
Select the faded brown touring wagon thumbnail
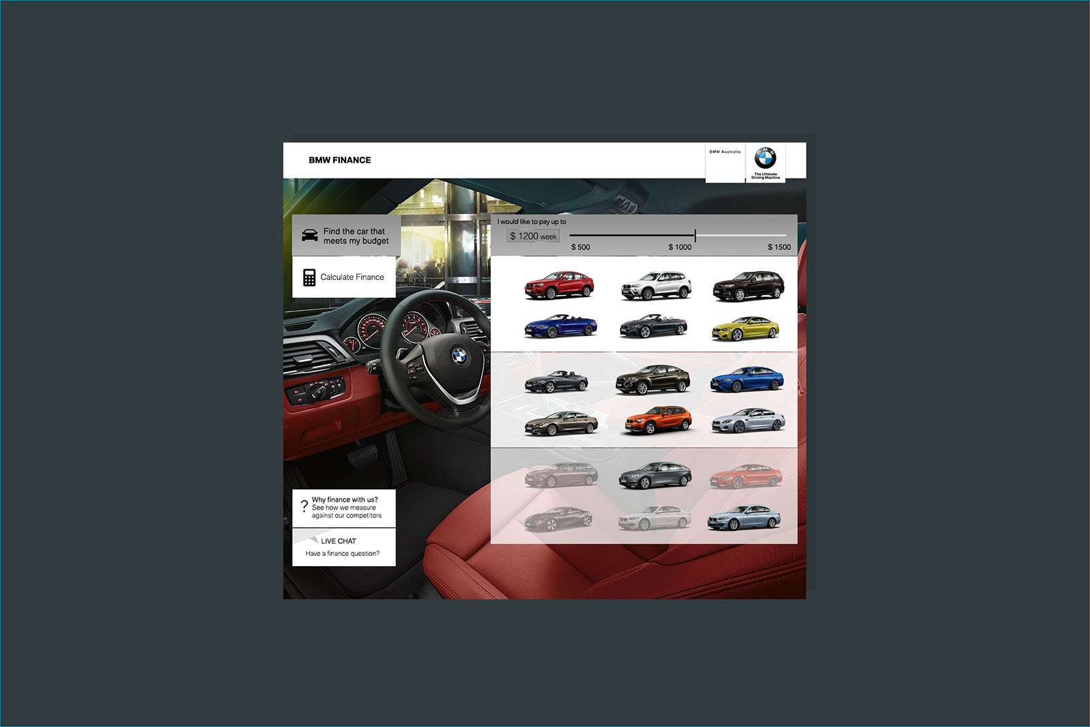point(561,475)
